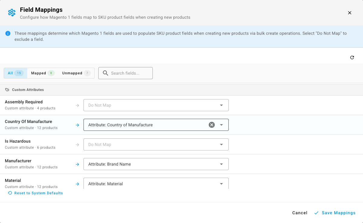Click the arrow next to Material
The height and width of the screenshot is (223, 363).
point(77,184)
